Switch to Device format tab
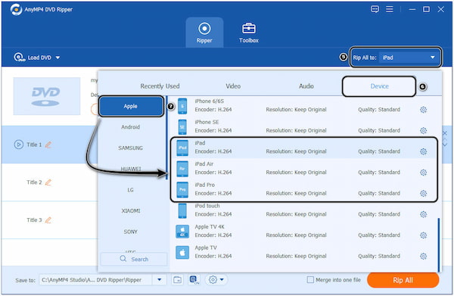This screenshot has height=296, width=454. pos(379,86)
